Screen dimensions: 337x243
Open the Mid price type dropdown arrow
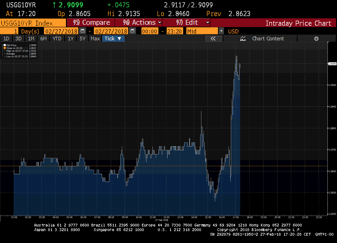pos(221,31)
